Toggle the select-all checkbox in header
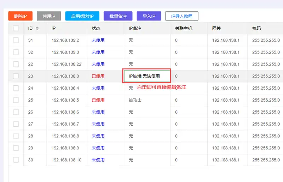The height and width of the screenshot is (182, 283). pos(16,28)
